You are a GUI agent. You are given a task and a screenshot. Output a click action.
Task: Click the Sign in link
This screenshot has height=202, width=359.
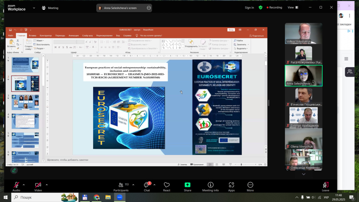pos(249,8)
